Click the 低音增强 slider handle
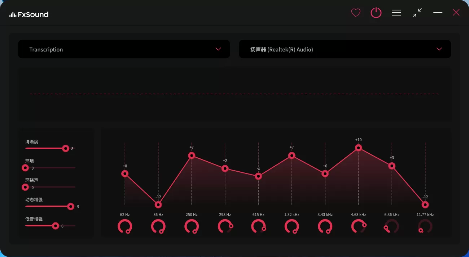 point(55,226)
